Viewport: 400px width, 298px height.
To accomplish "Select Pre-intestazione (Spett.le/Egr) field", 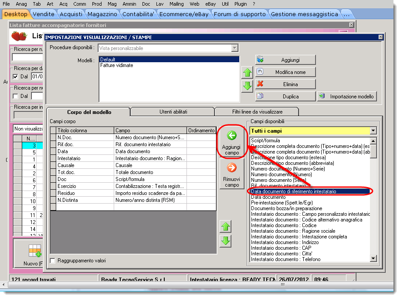I will click(x=310, y=202).
